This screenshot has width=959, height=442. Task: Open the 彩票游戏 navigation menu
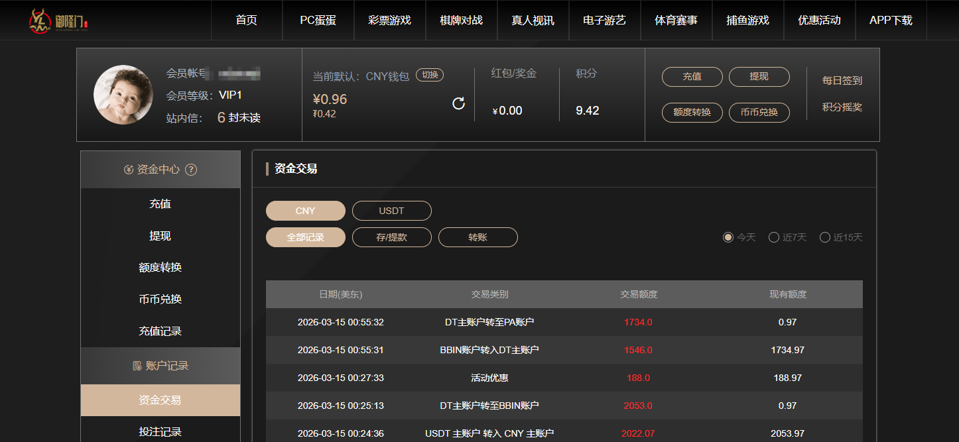tap(389, 21)
